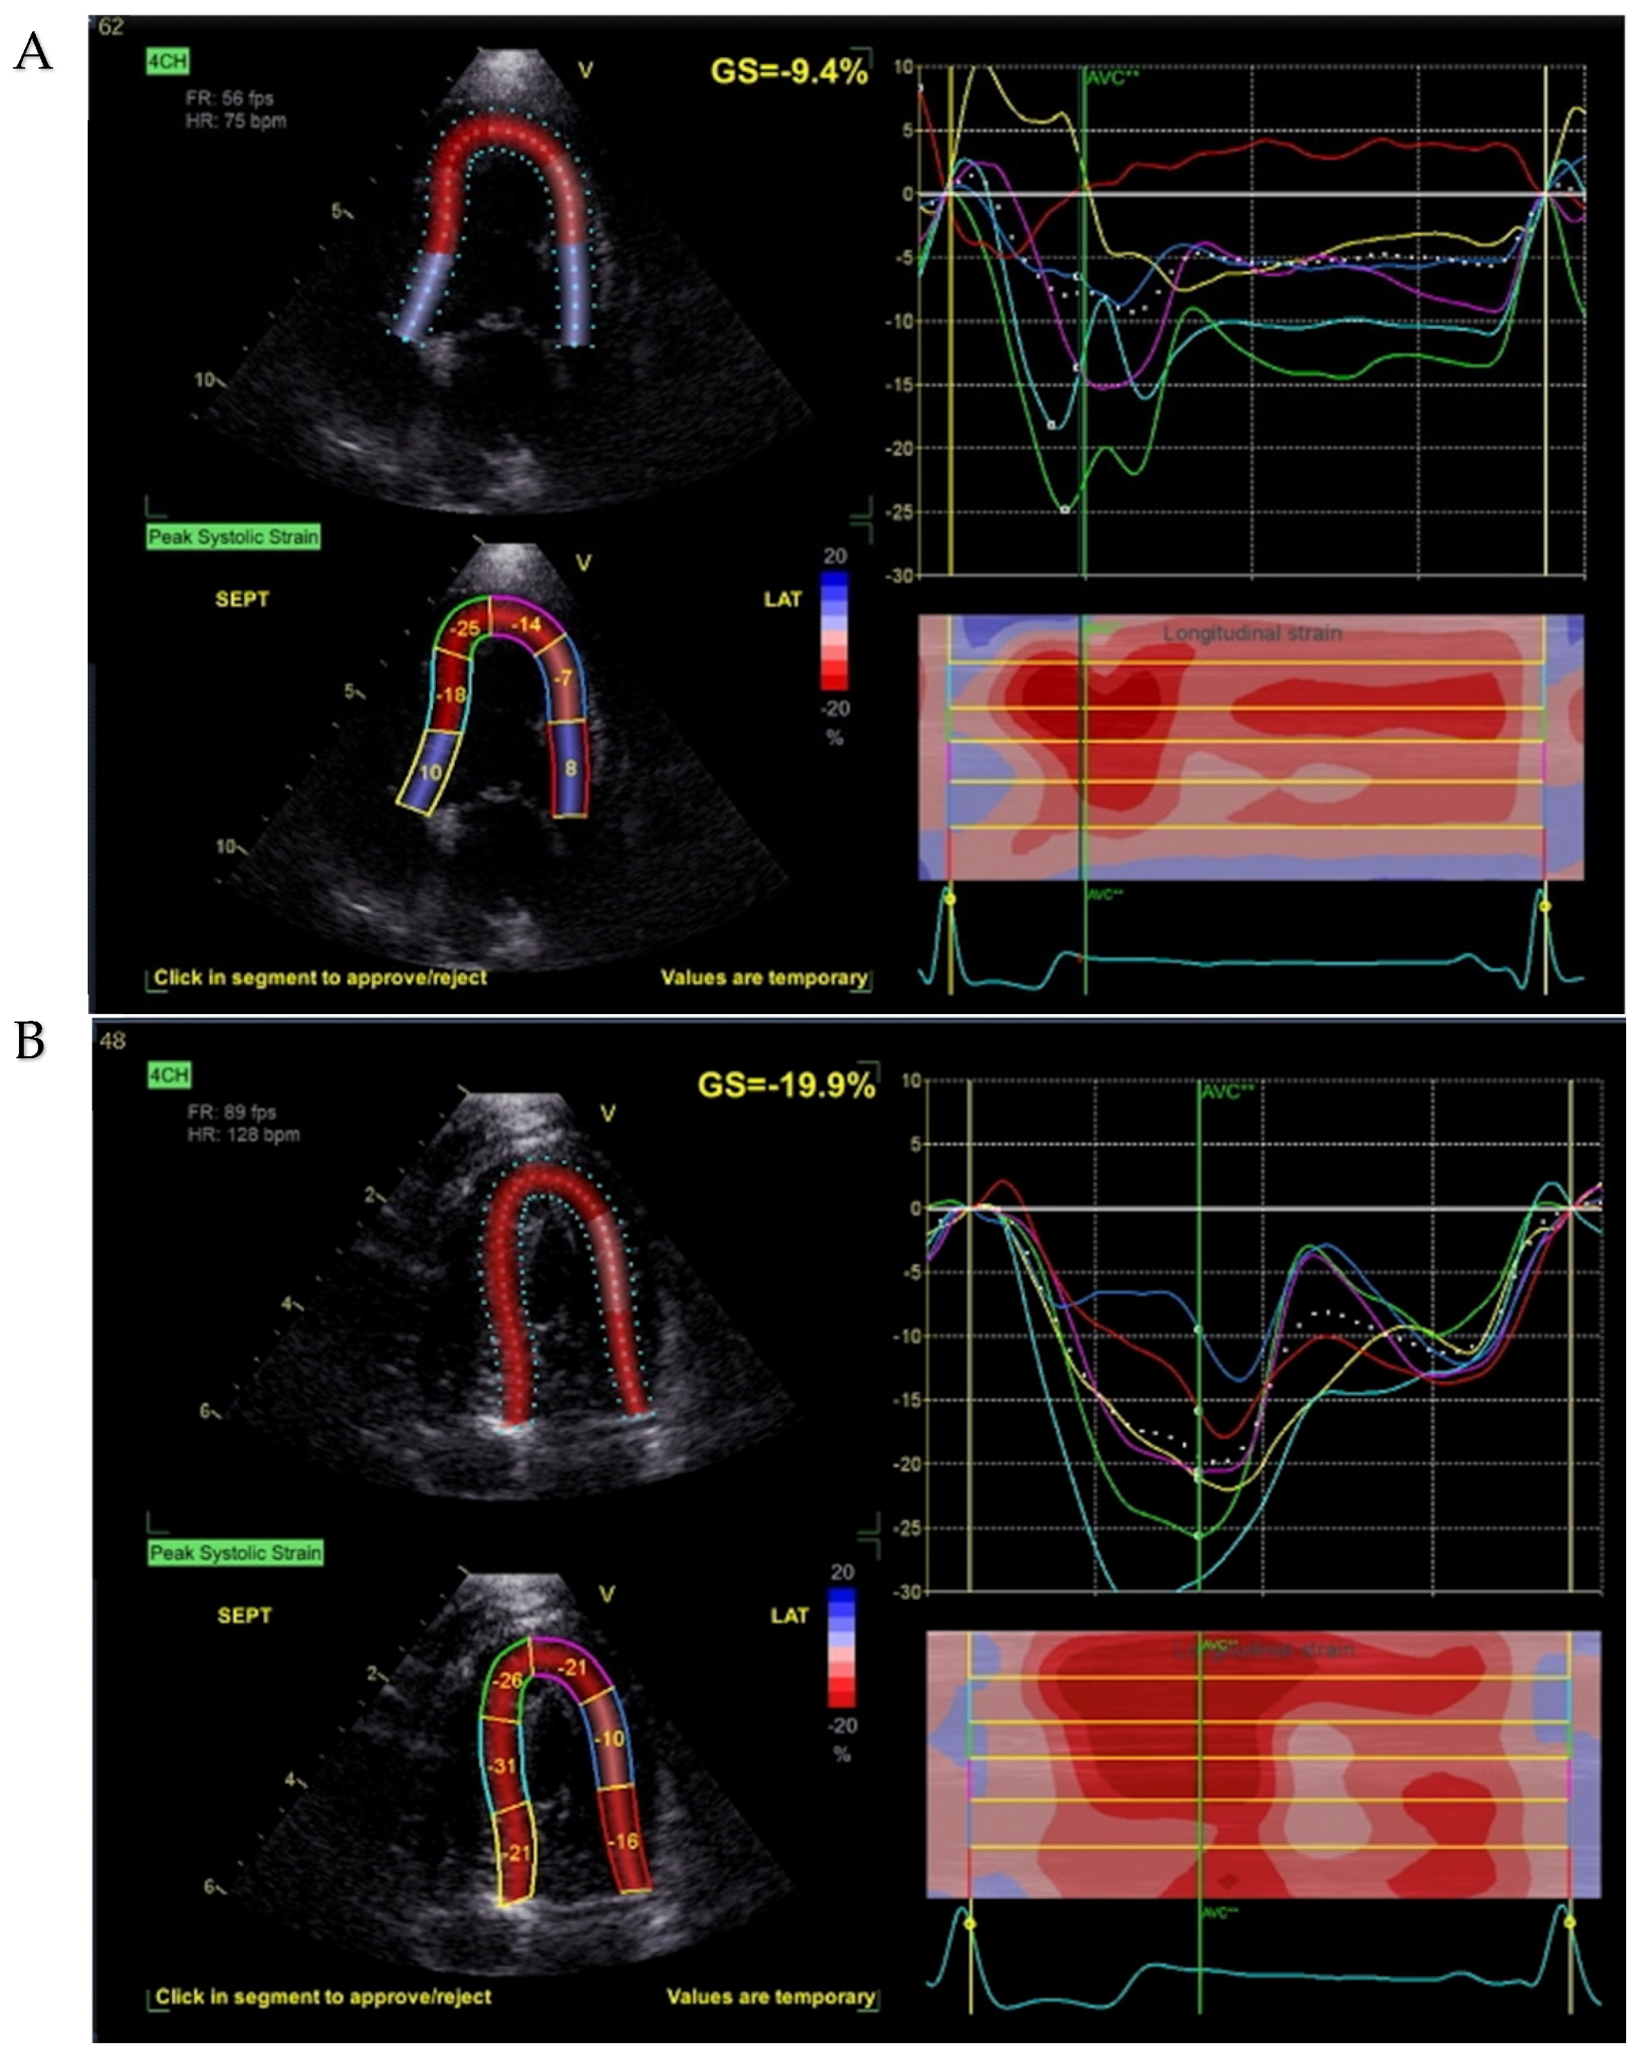Select Peak Systolic Strain label in panel B
The image size is (1639, 2054).
(235, 1553)
